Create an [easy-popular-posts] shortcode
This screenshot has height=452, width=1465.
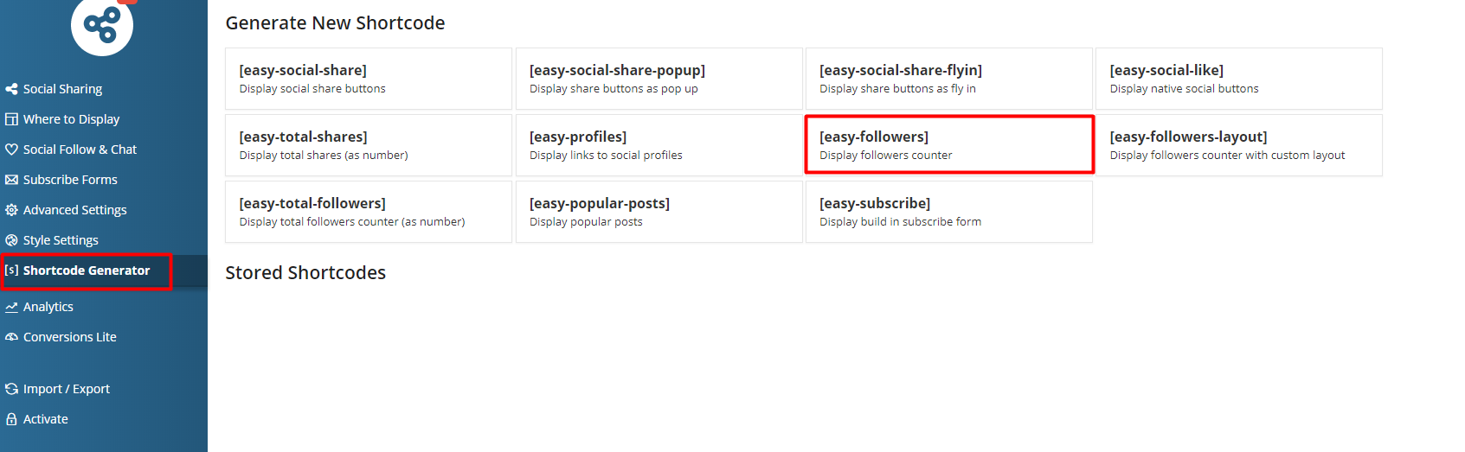[659, 212]
